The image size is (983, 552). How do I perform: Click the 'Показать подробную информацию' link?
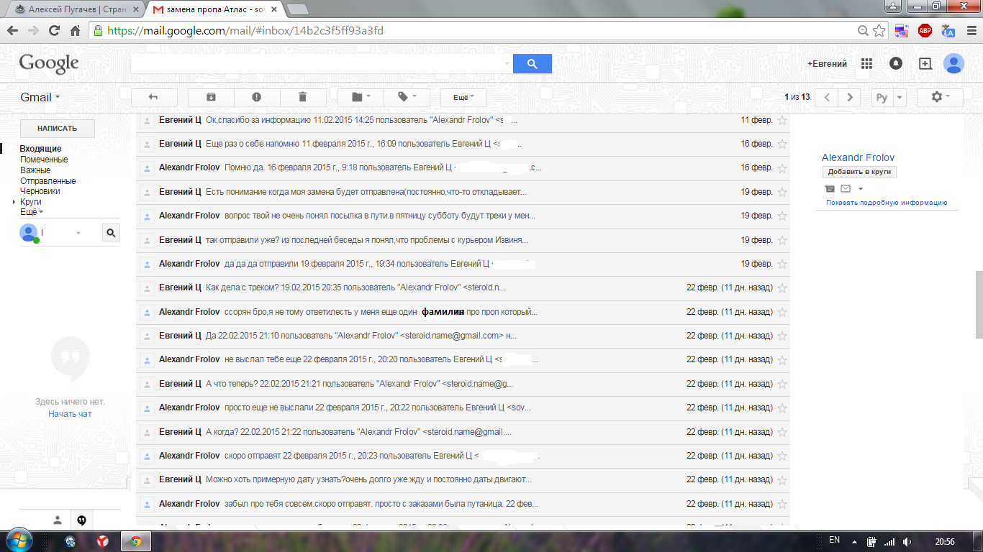coord(887,203)
